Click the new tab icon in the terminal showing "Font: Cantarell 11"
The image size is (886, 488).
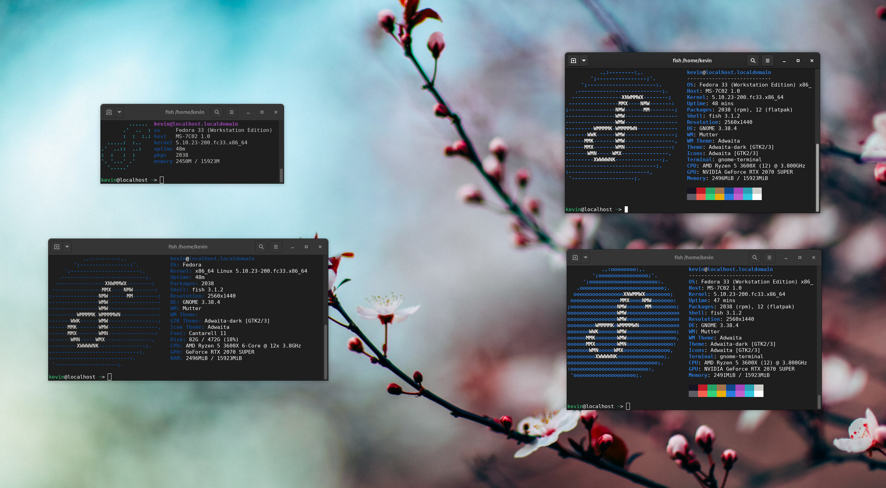pos(57,247)
